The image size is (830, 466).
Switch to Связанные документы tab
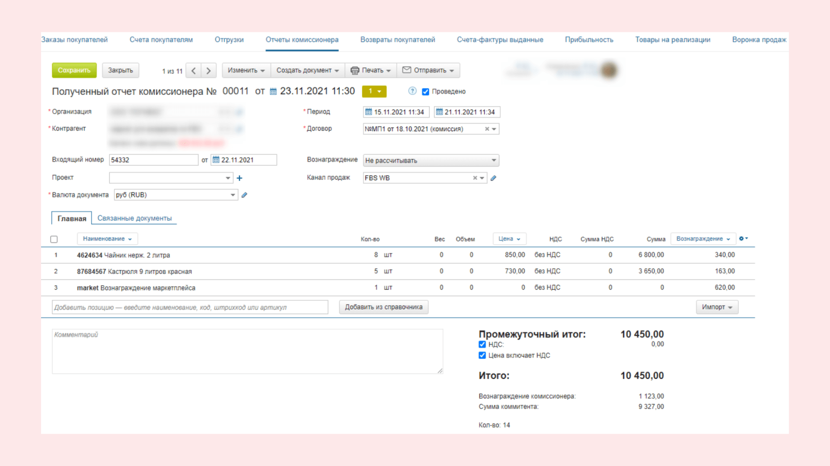(134, 218)
